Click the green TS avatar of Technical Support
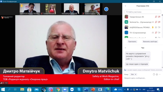 coord(126,22)
